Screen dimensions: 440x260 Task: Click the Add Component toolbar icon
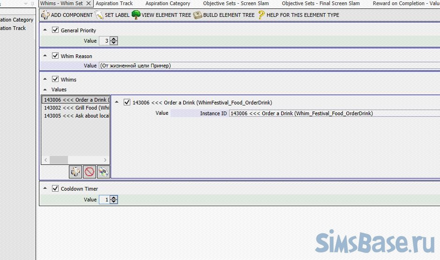pyautogui.click(x=45, y=15)
